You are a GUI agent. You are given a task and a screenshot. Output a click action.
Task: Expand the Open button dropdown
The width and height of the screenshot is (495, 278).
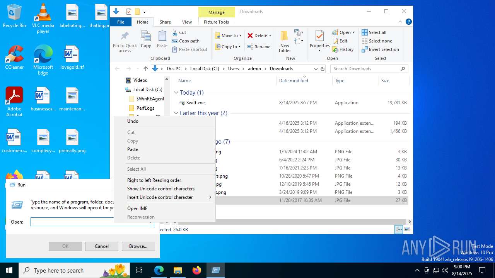353,32
